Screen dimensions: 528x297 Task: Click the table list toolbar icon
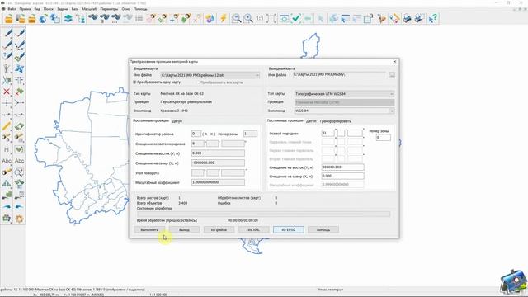(139, 18)
